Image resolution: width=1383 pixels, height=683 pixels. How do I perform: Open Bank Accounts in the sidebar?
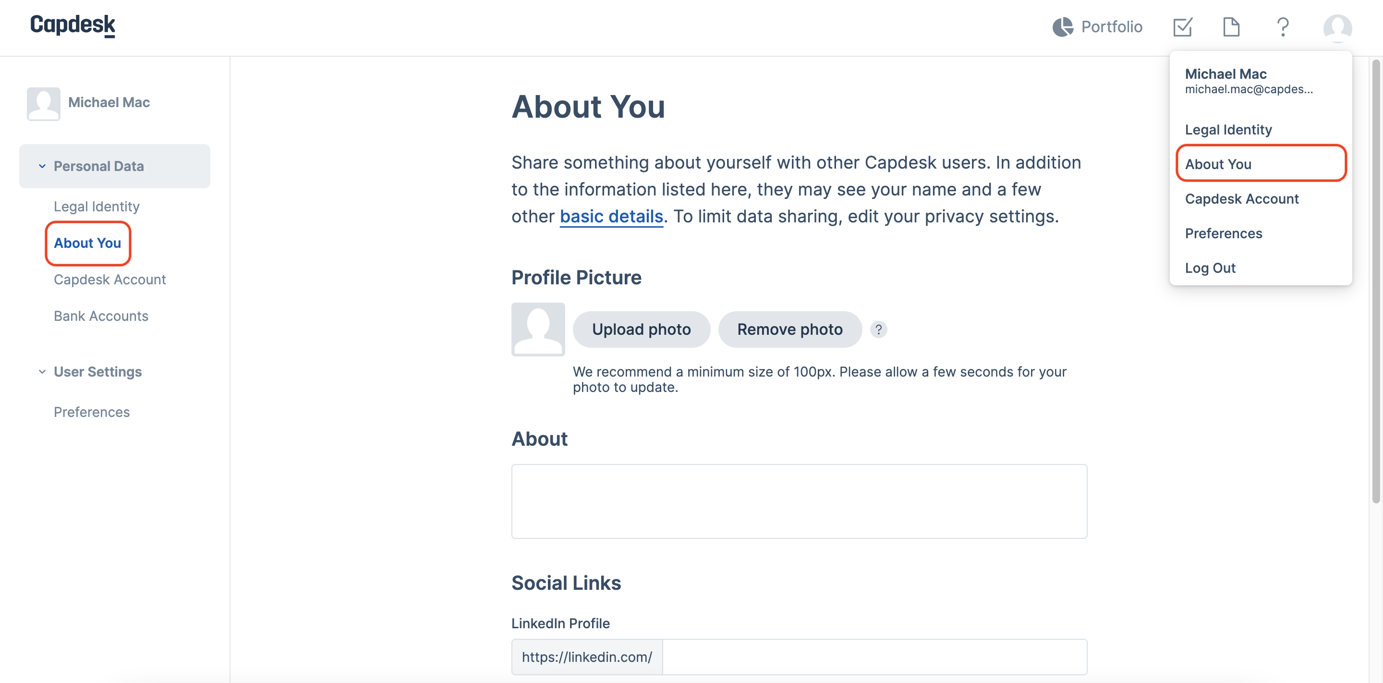[x=101, y=316]
